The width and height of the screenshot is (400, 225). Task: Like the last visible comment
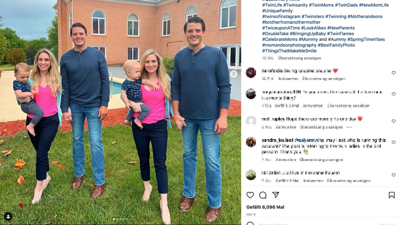394,175
